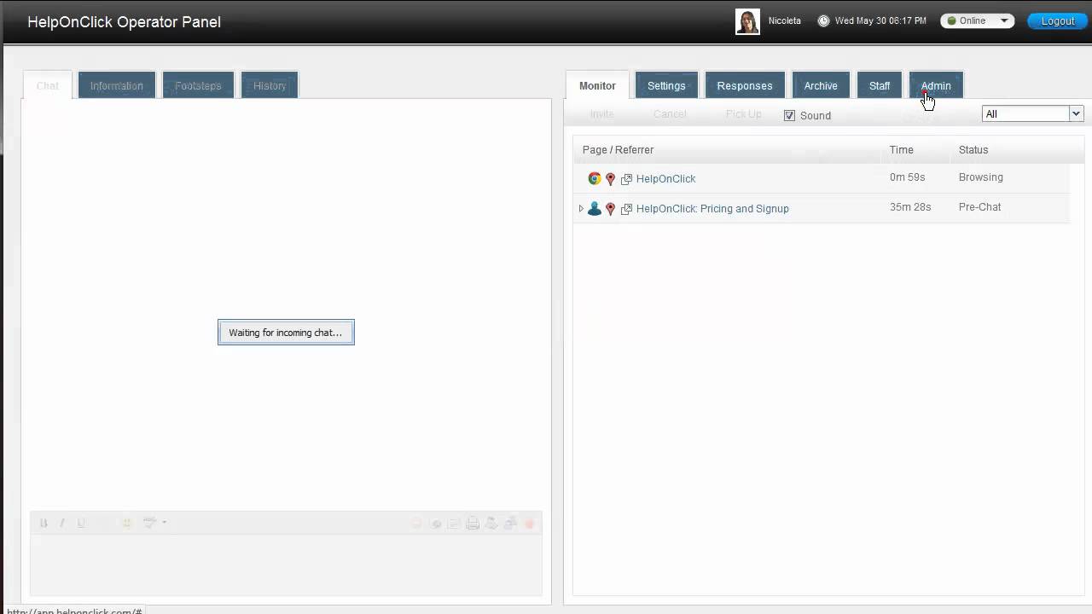Click the 35m 28s time value
The width and height of the screenshot is (1092, 614).
(x=910, y=207)
